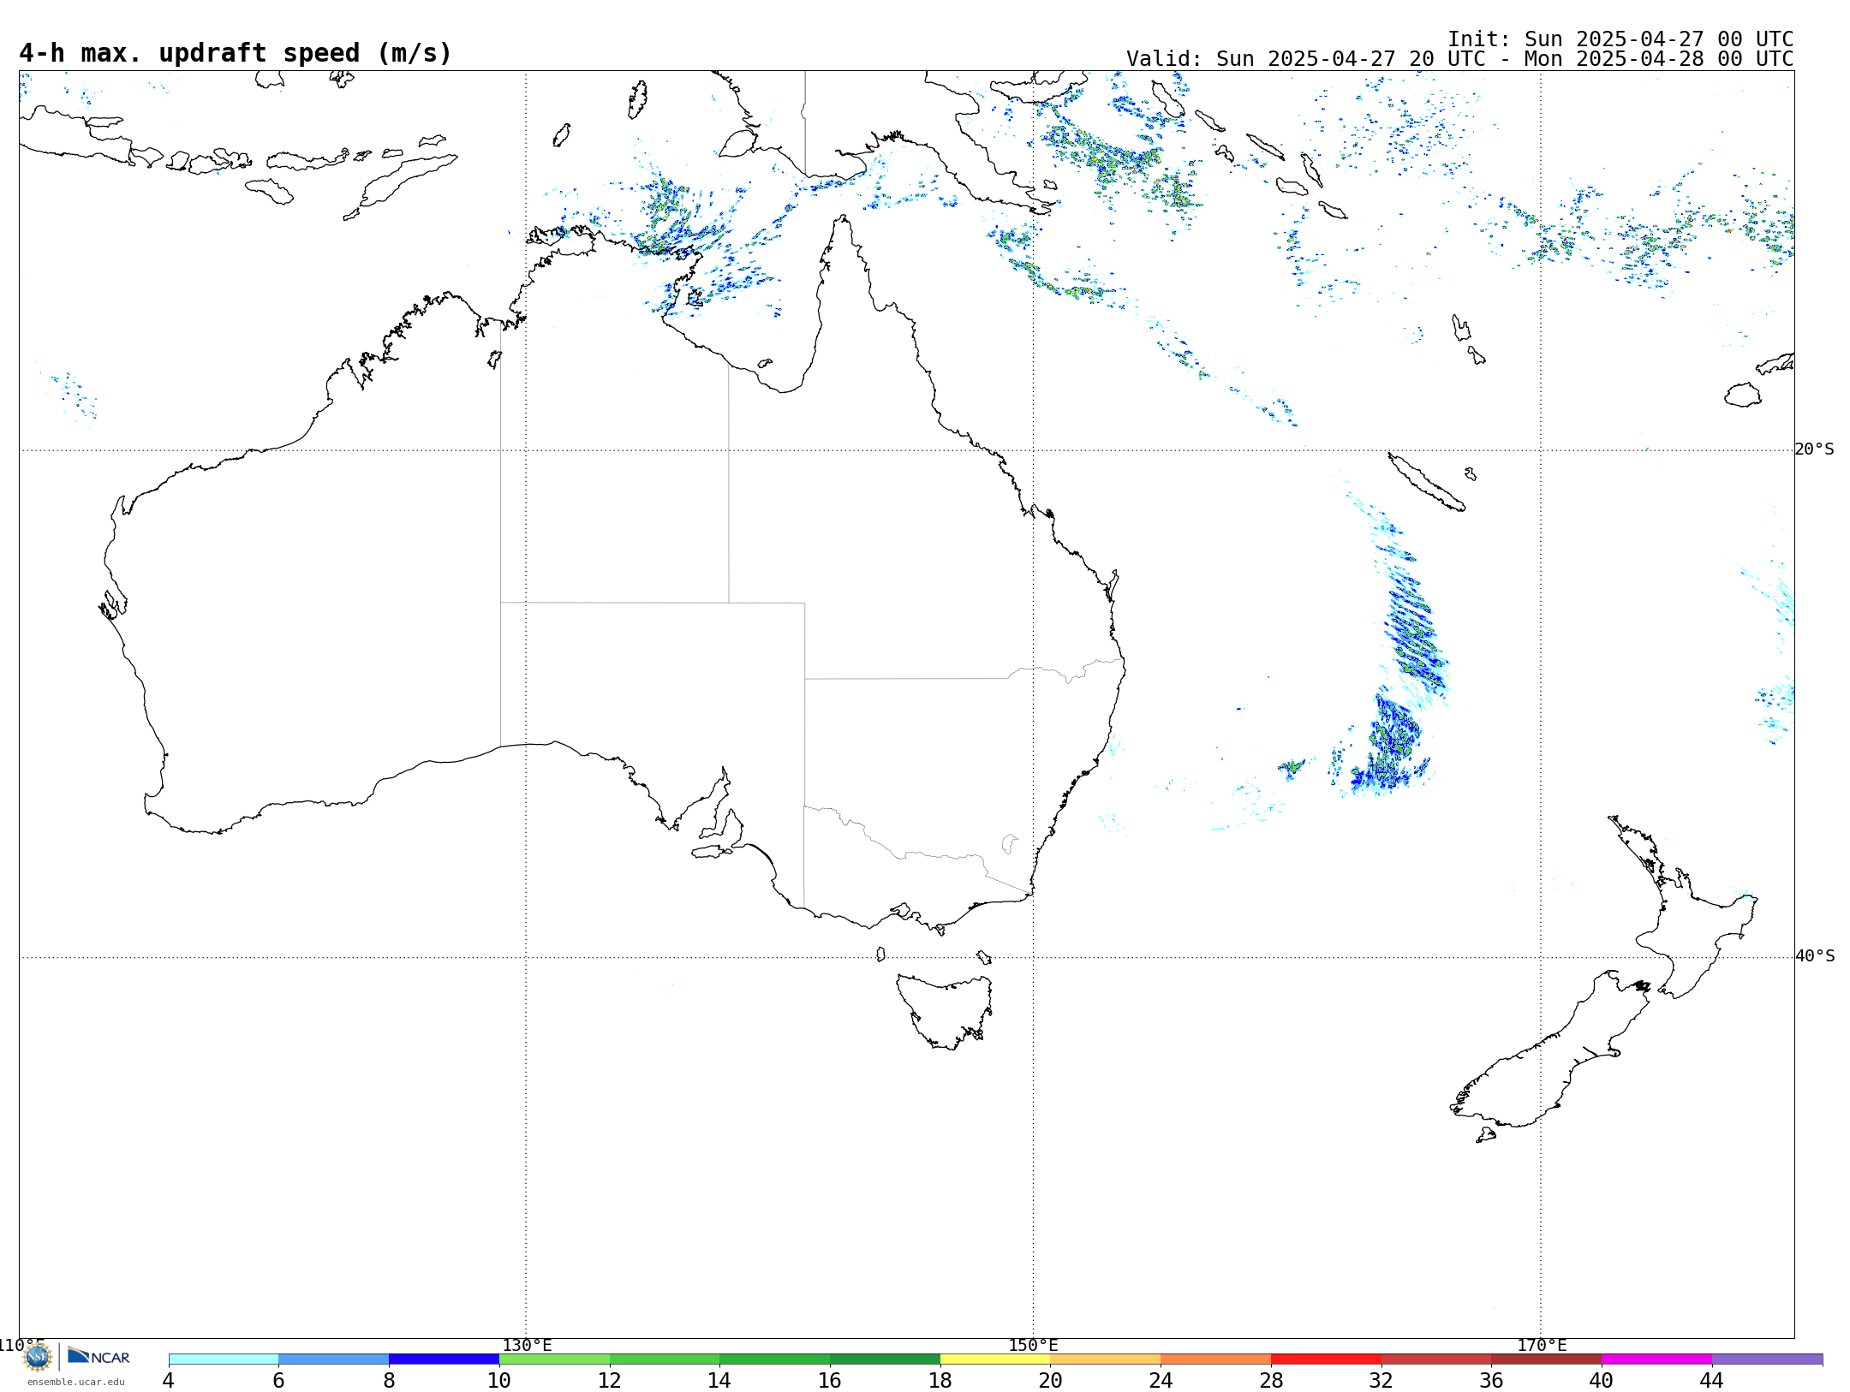This screenshot has width=1850, height=1392.
Task: Pick the green 14–16 colorbar swatch
Action: point(775,1359)
